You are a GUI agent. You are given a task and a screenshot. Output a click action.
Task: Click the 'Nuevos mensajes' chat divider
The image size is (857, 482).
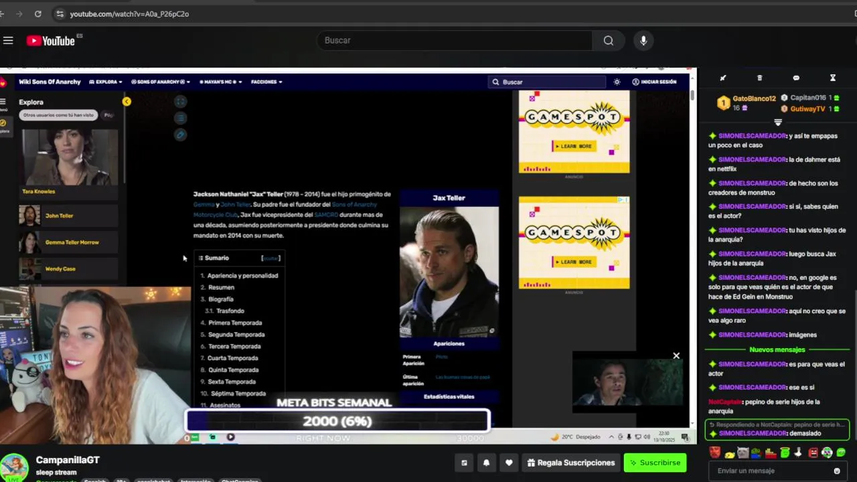coord(777,349)
